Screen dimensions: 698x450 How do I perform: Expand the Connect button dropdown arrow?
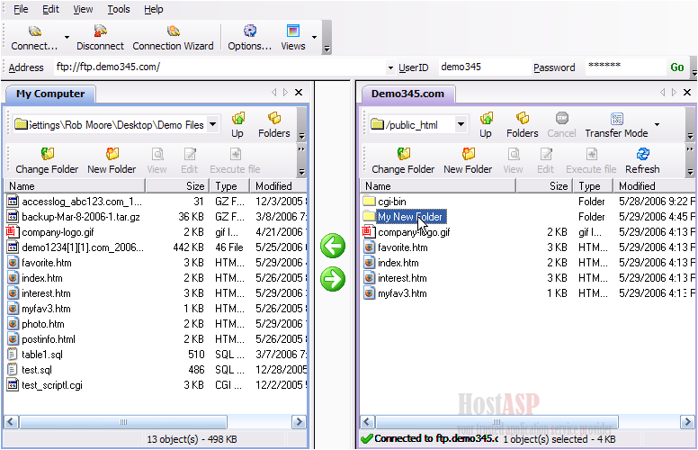point(67,37)
